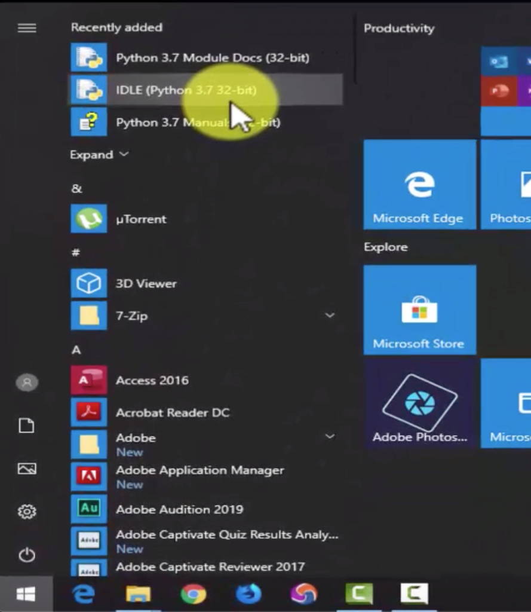
Task: Open Adobe Captivate Reviewer 2017 icon
Action: pyautogui.click(x=88, y=568)
